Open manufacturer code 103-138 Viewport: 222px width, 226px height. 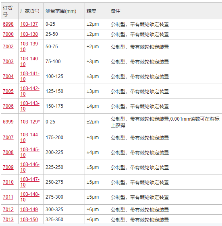point(29,34)
